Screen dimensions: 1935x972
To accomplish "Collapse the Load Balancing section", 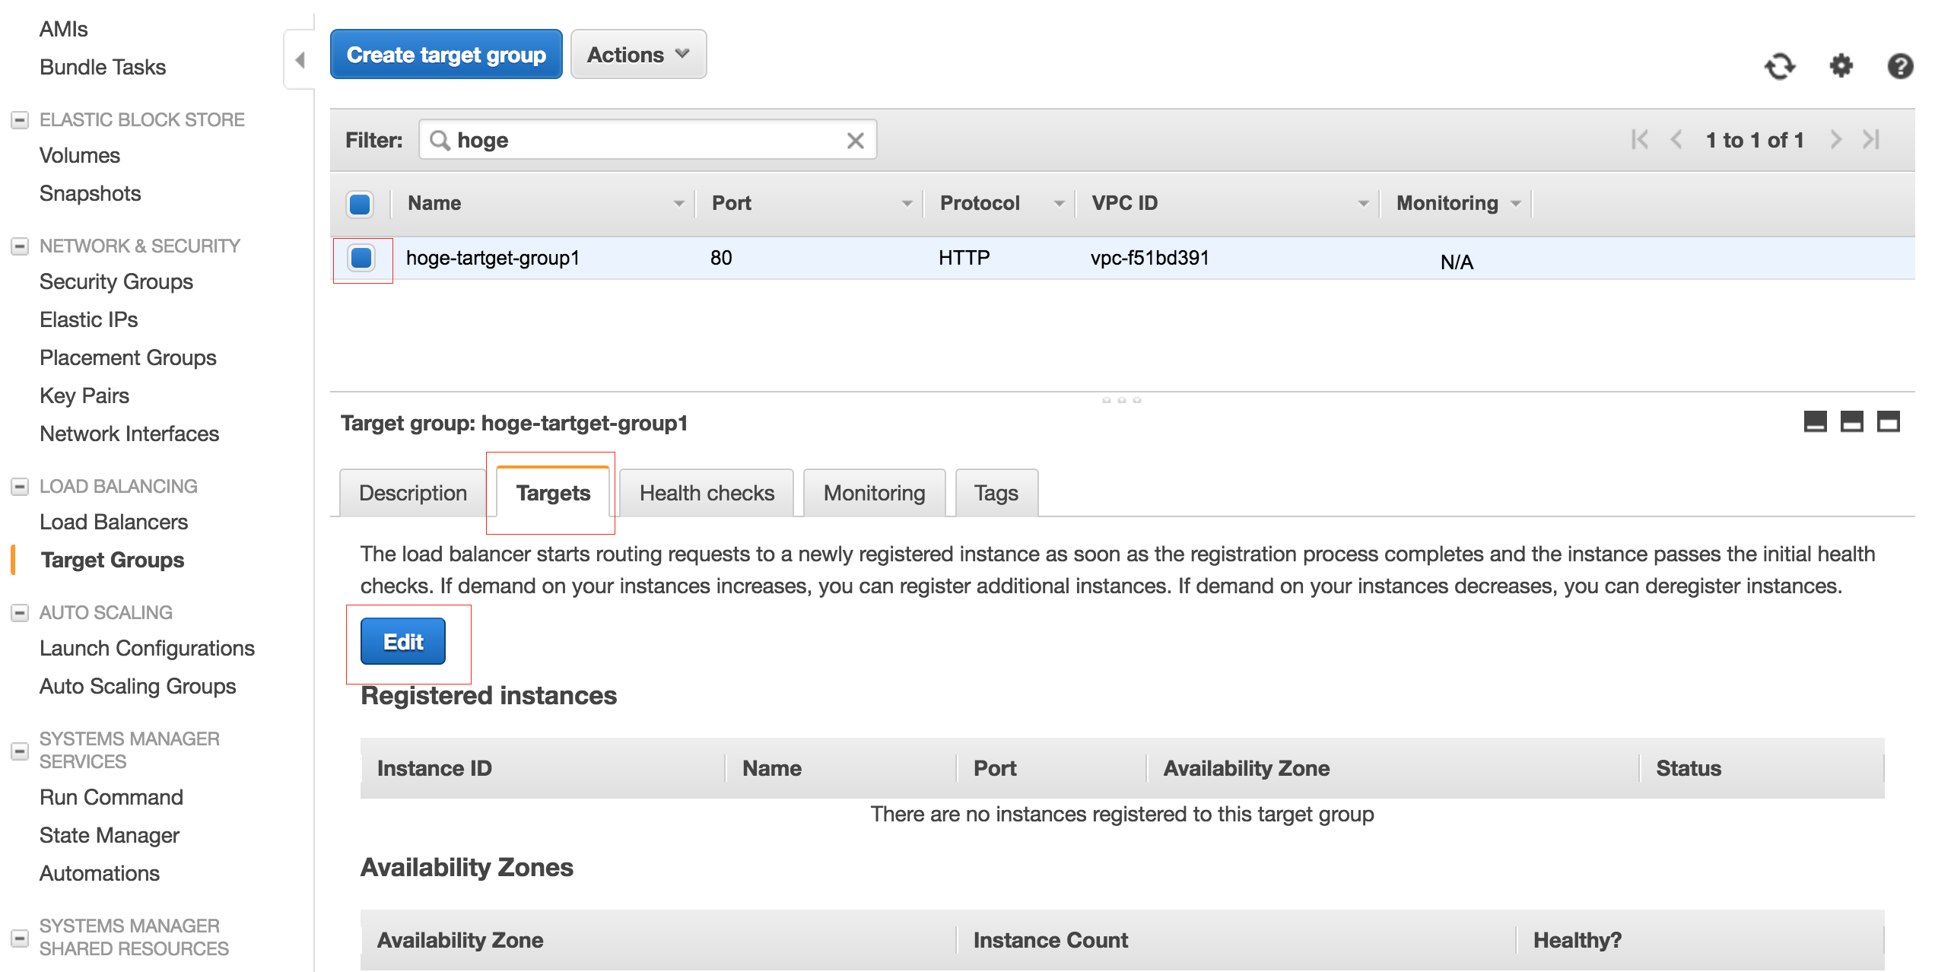I will point(20,487).
